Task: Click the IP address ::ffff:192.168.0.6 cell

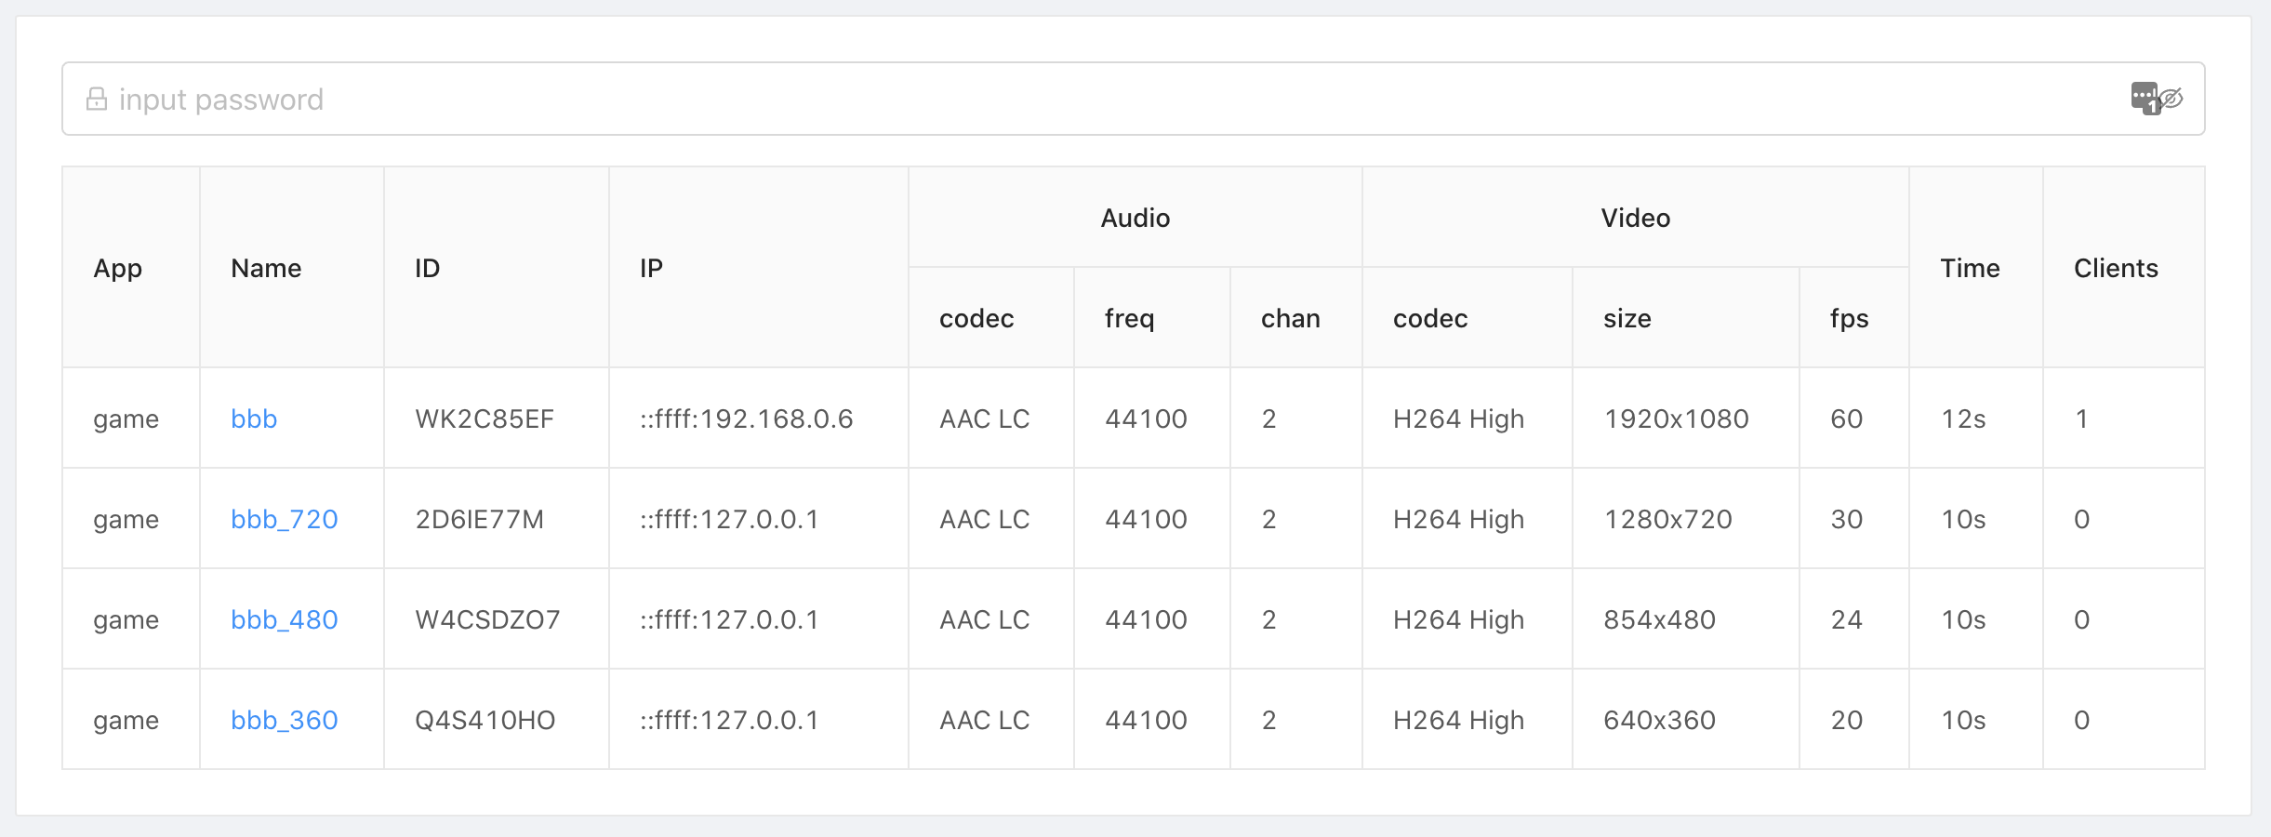Action: pos(746,418)
